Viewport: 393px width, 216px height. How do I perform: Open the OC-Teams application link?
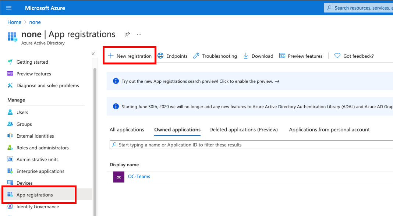(x=139, y=176)
